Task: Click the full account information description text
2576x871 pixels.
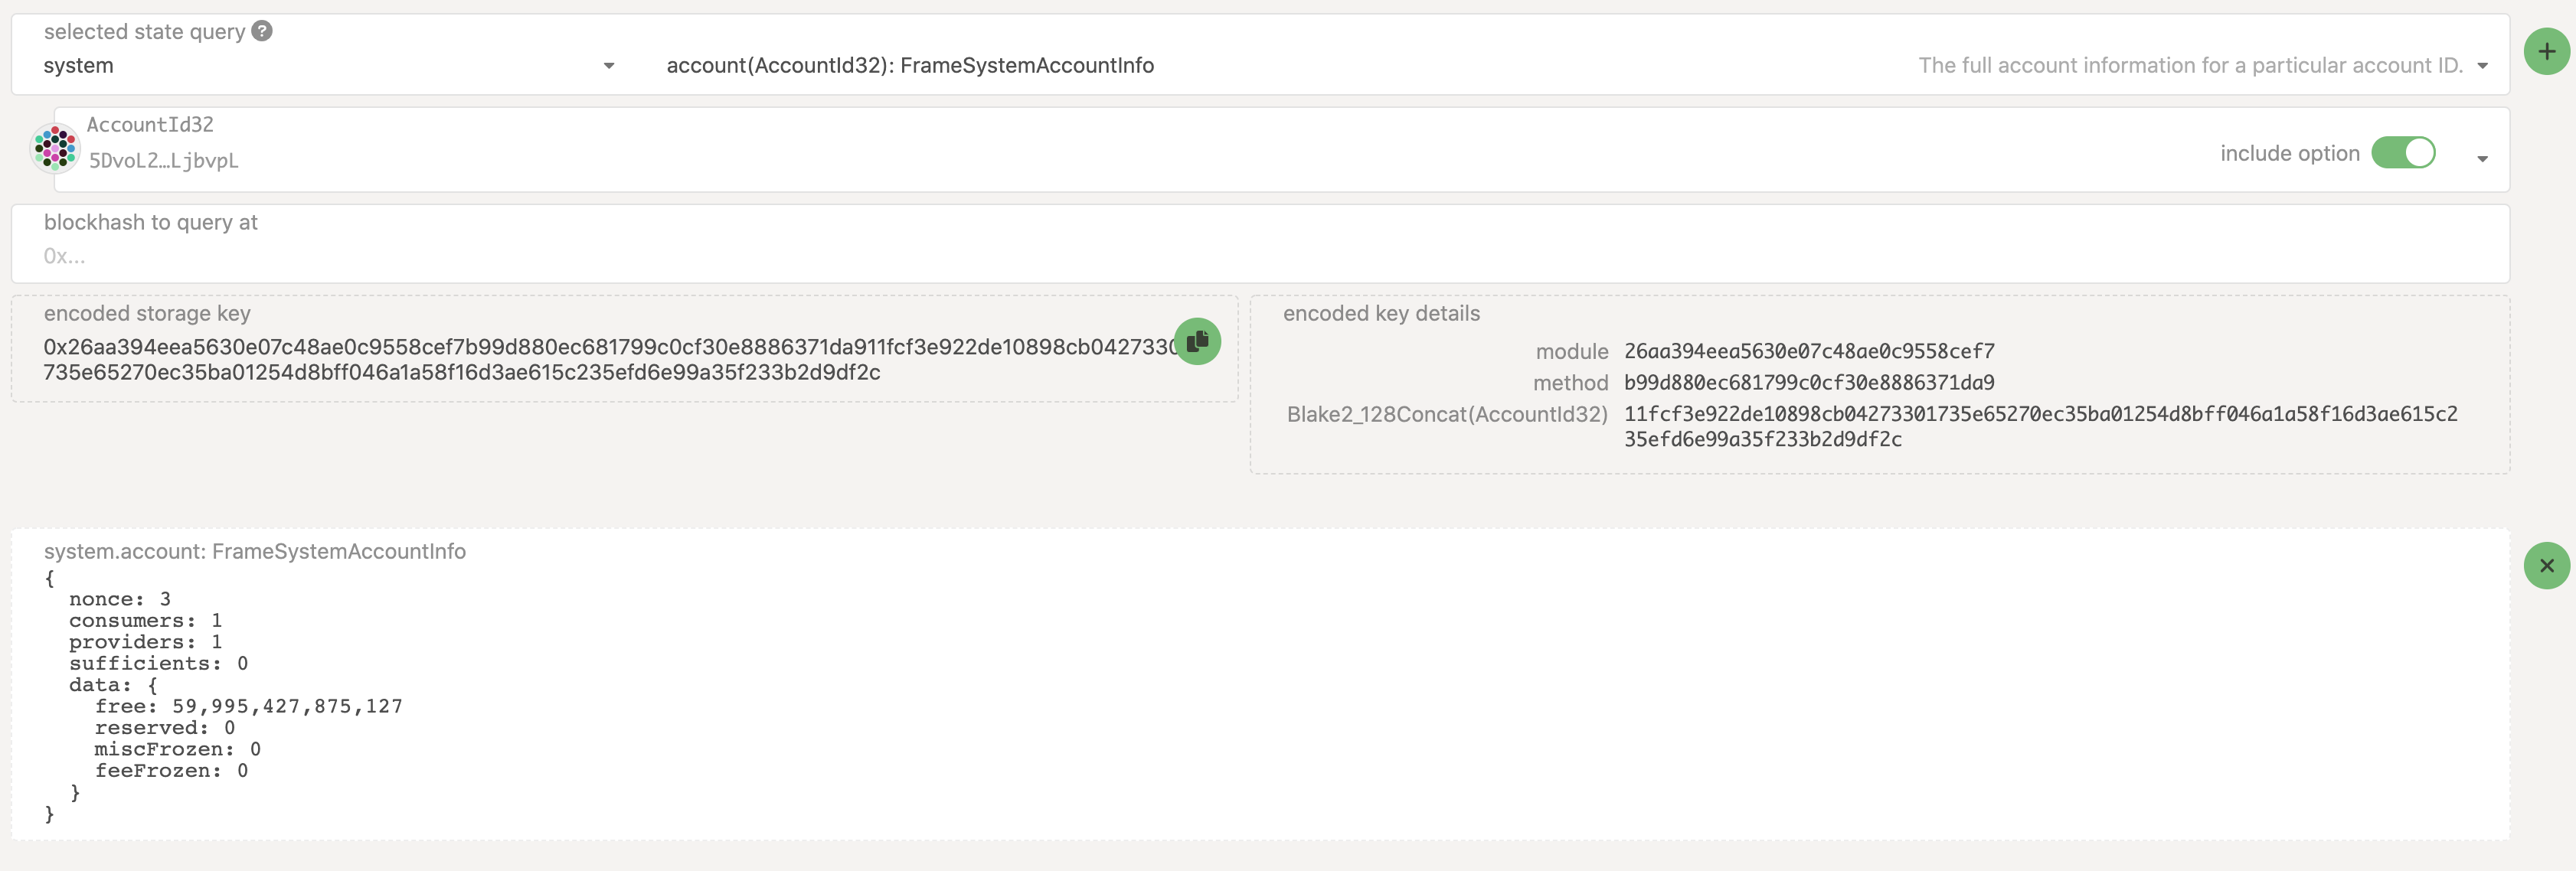Action: tap(2190, 66)
